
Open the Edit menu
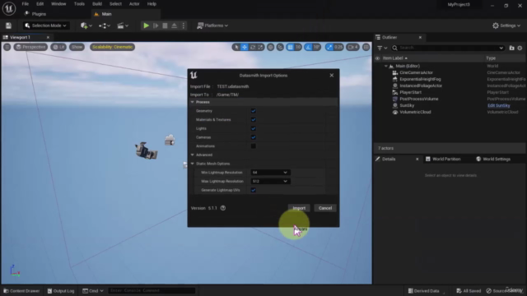point(40,4)
